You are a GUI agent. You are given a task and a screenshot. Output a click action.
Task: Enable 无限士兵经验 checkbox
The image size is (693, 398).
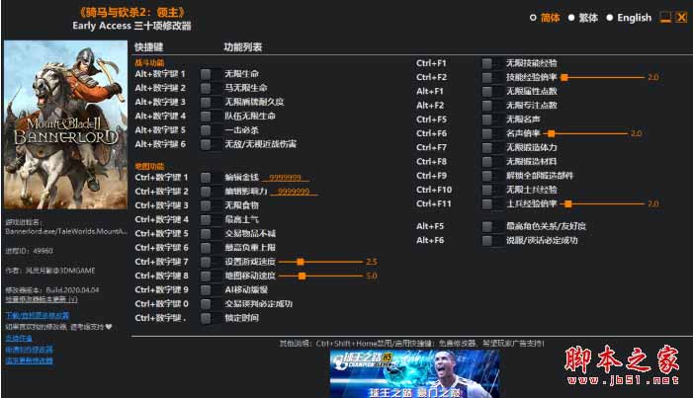coord(486,190)
